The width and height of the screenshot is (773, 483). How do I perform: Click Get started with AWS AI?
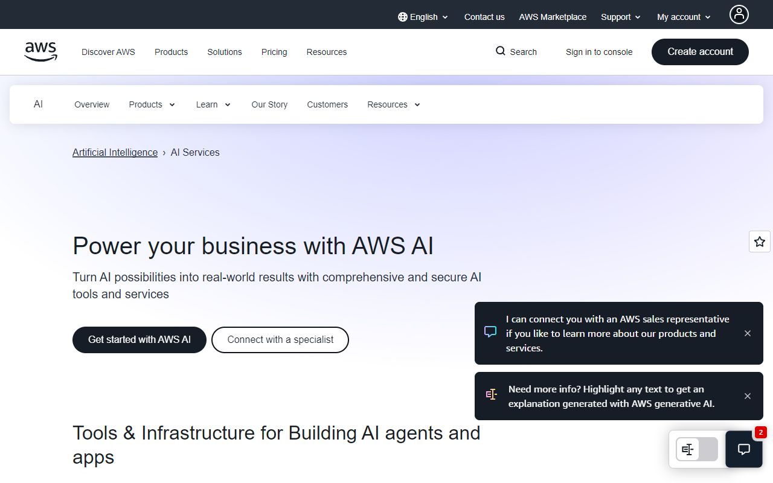(139, 339)
